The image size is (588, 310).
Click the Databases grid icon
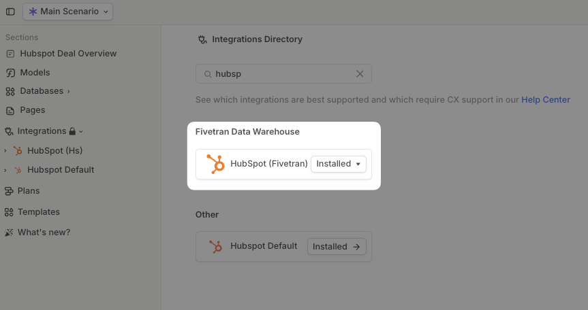10,92
